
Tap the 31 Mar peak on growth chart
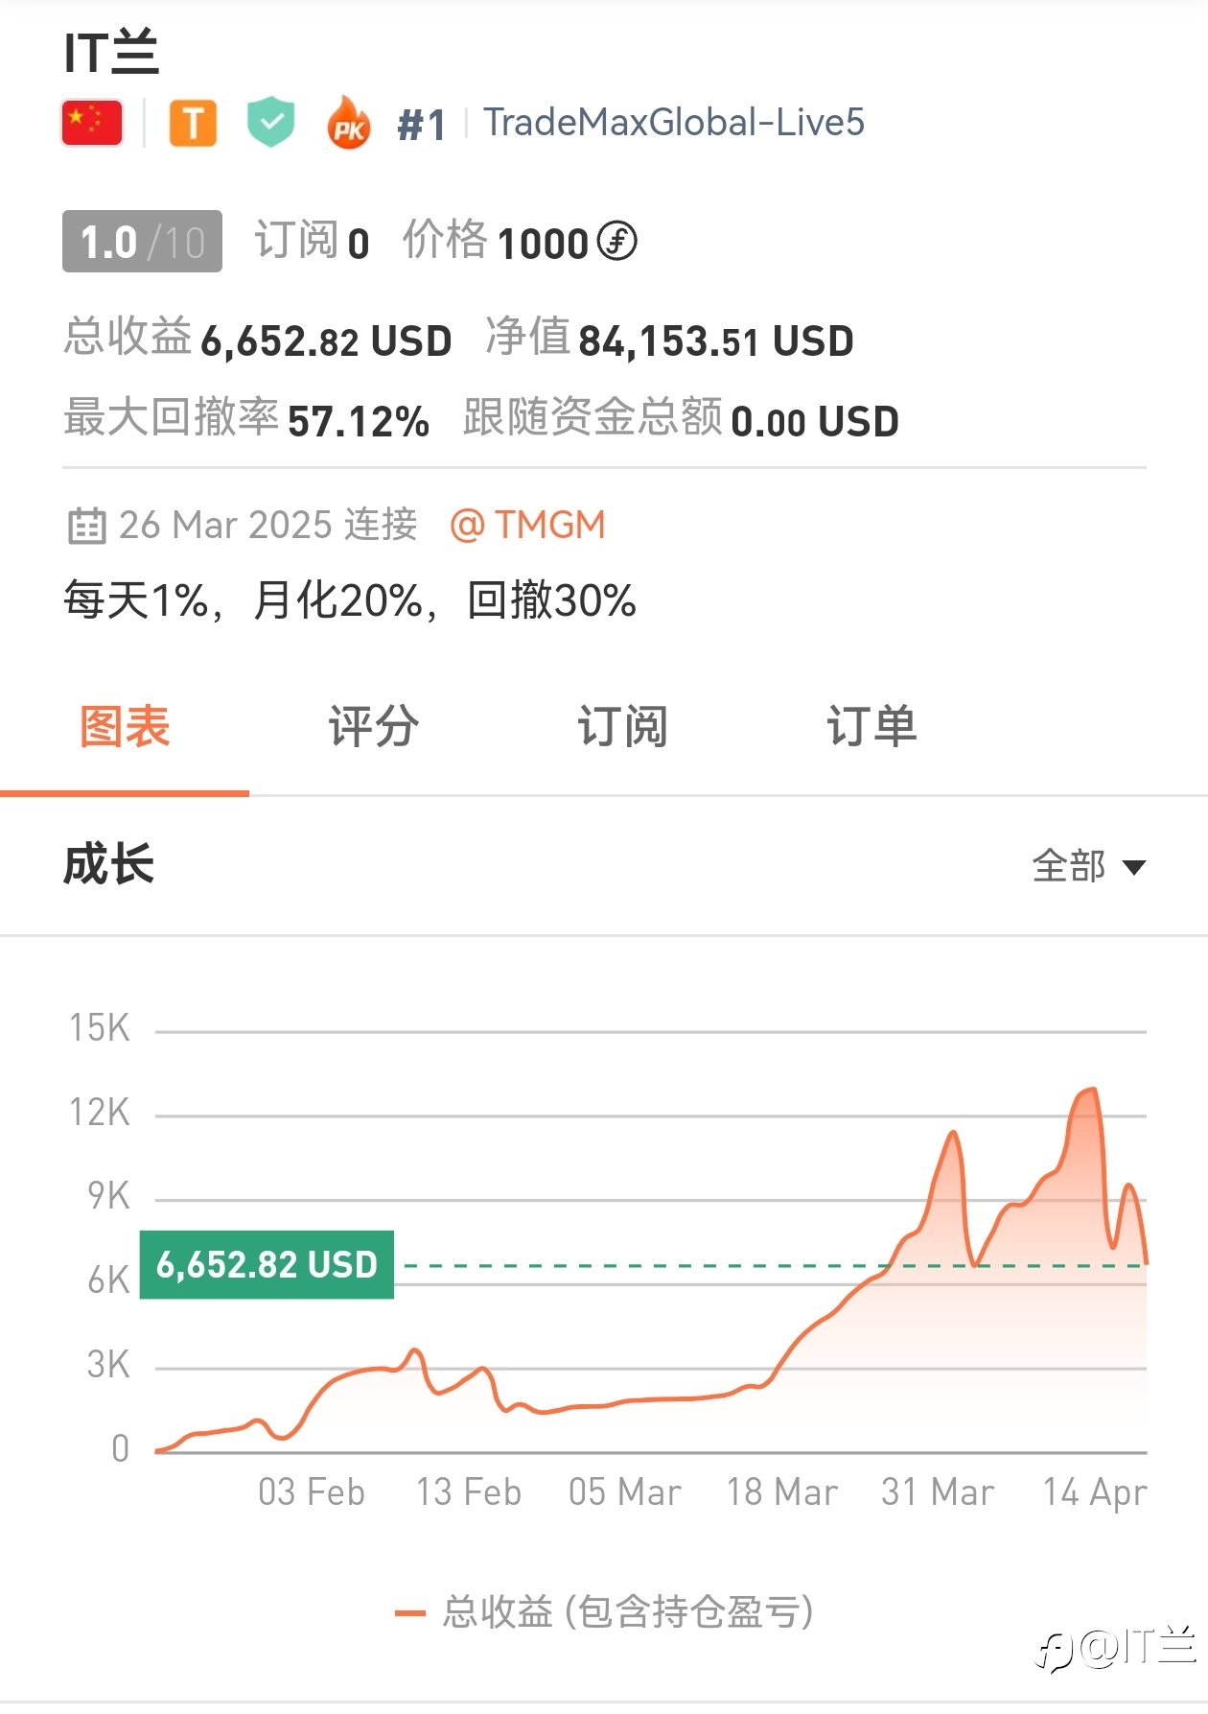(x=953, y=1135)
